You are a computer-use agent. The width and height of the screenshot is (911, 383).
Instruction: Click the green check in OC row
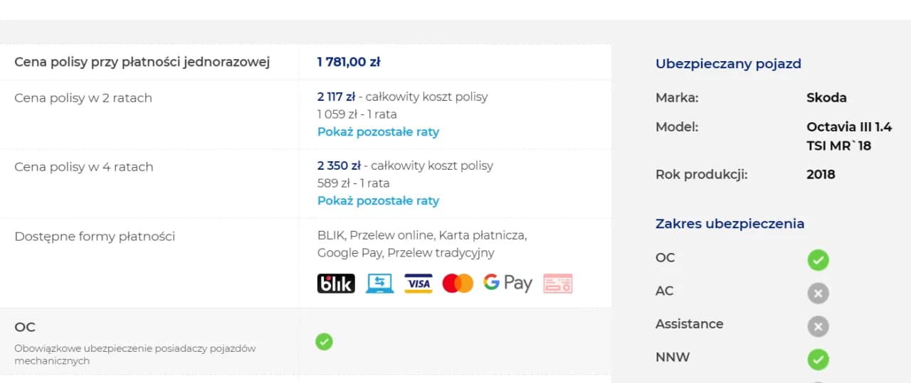[x=324, y=342]
